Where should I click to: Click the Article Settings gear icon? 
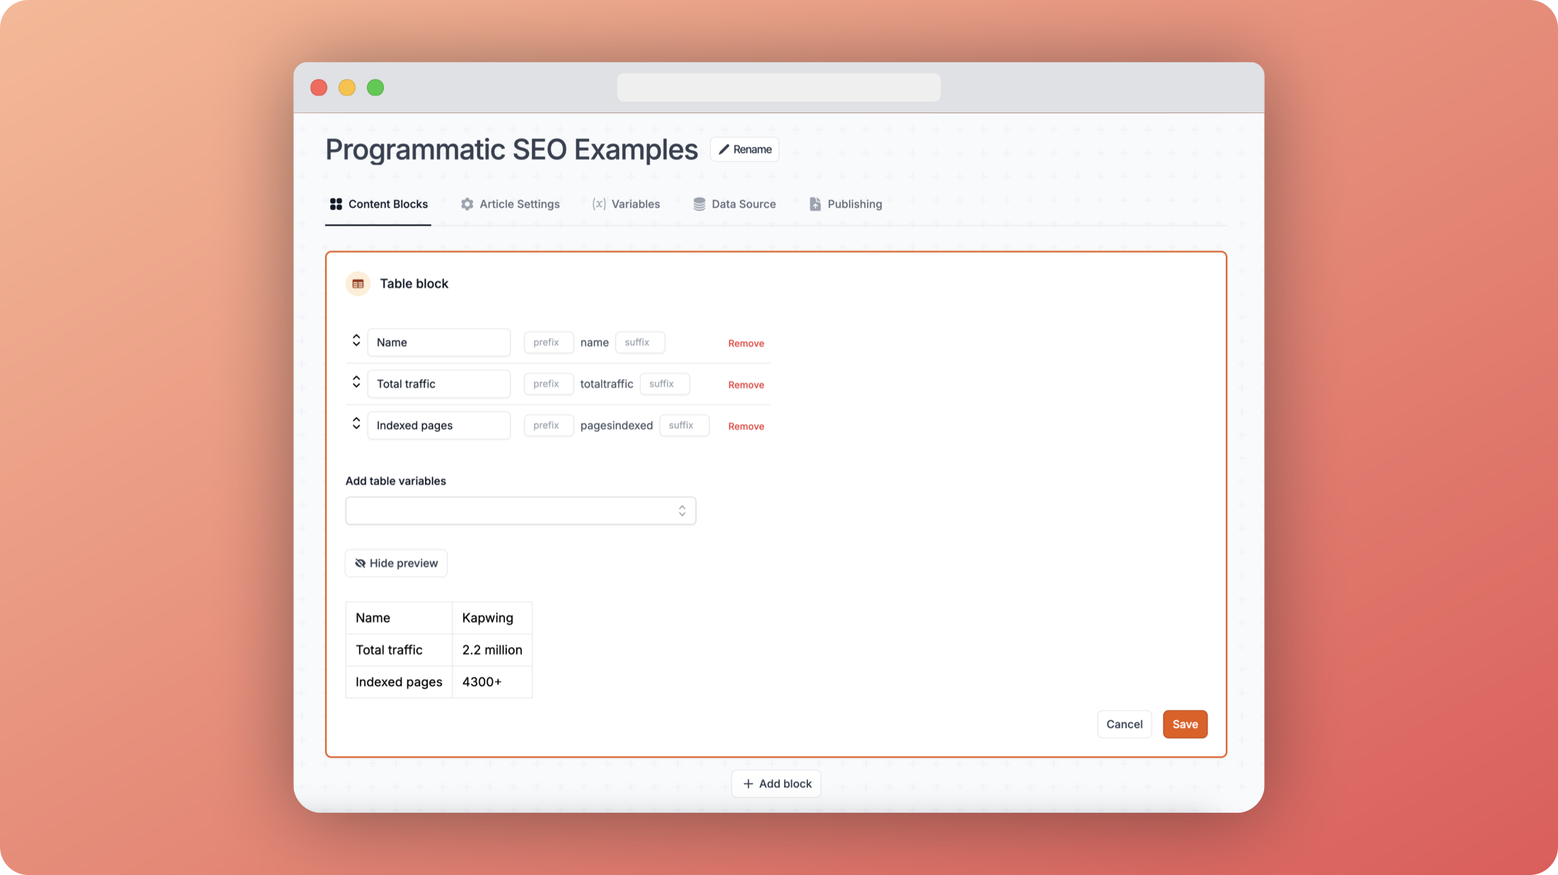pyautogui.click(x=467, y=204)
